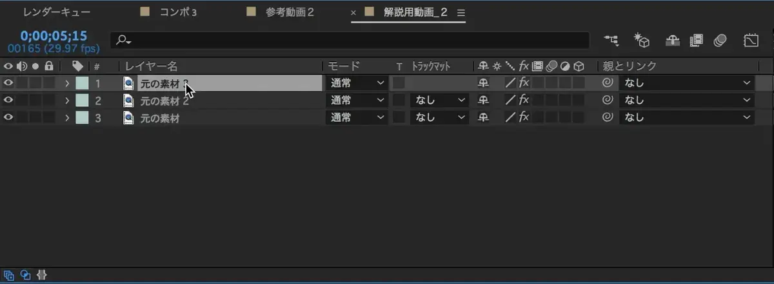Screen dimensions: 774x284
Task: Hide layer 1 with the eye icon
Action: (x=8, y=82)
